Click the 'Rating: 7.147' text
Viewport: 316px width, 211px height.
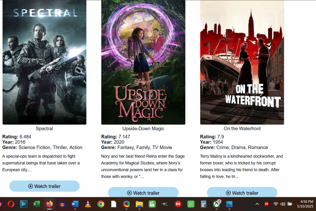tap(116, 137)
